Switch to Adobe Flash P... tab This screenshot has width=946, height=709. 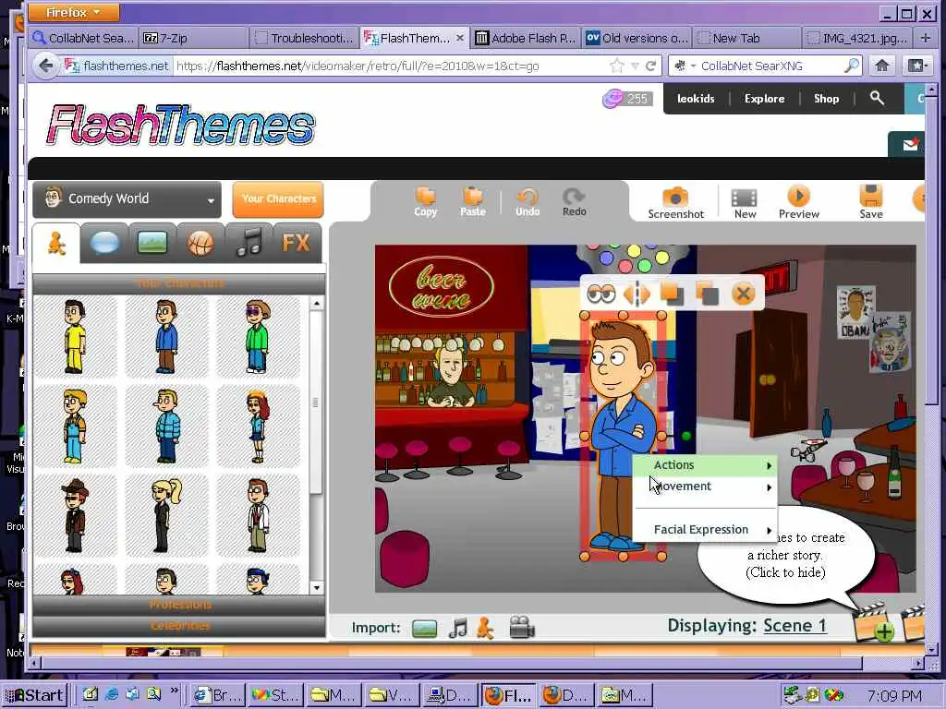pyautogui.click(x=525, y=38)
